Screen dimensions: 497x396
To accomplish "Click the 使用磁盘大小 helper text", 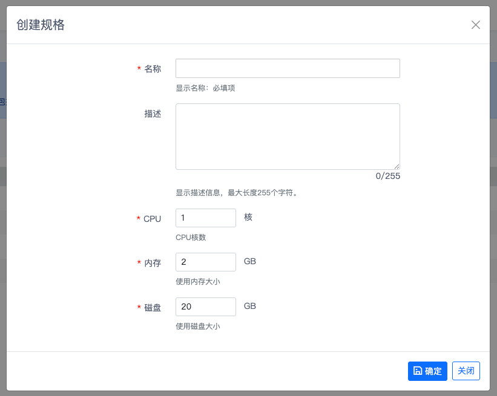I will [197, 326].
